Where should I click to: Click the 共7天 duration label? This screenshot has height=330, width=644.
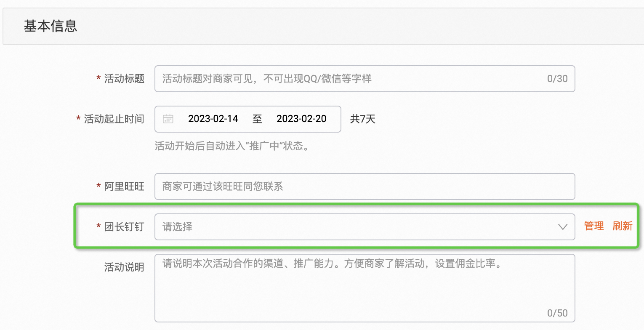362,119
